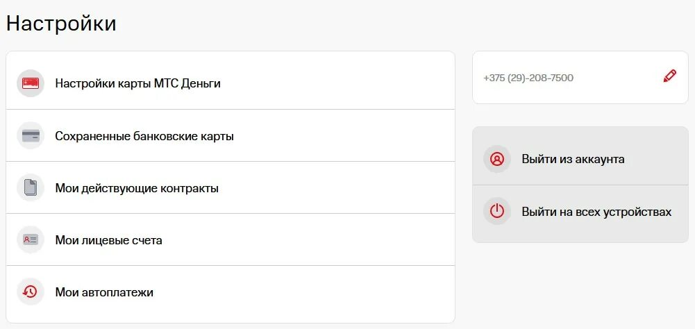The height and width of the screenshot is (329, 695).
Task: Click the red user-circle logout icon
Action: click(x=497, y=159)
